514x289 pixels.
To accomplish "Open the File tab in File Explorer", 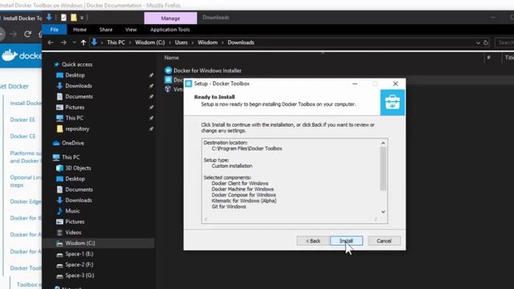I will tap(55, 30).
